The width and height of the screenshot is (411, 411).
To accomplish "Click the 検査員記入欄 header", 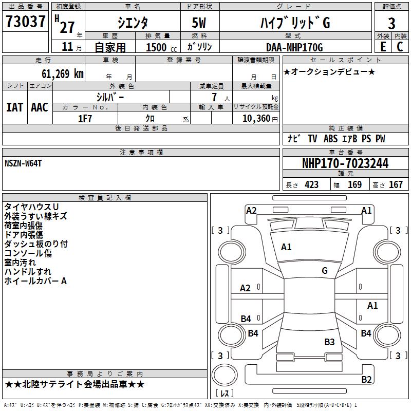I will coord(105,198).
